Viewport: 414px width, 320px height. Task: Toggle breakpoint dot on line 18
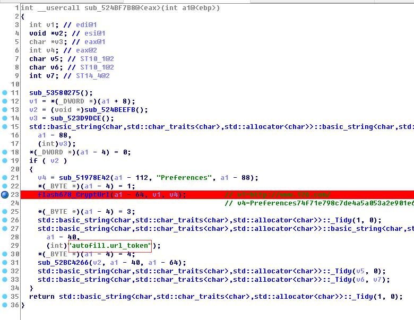[5, 152]
